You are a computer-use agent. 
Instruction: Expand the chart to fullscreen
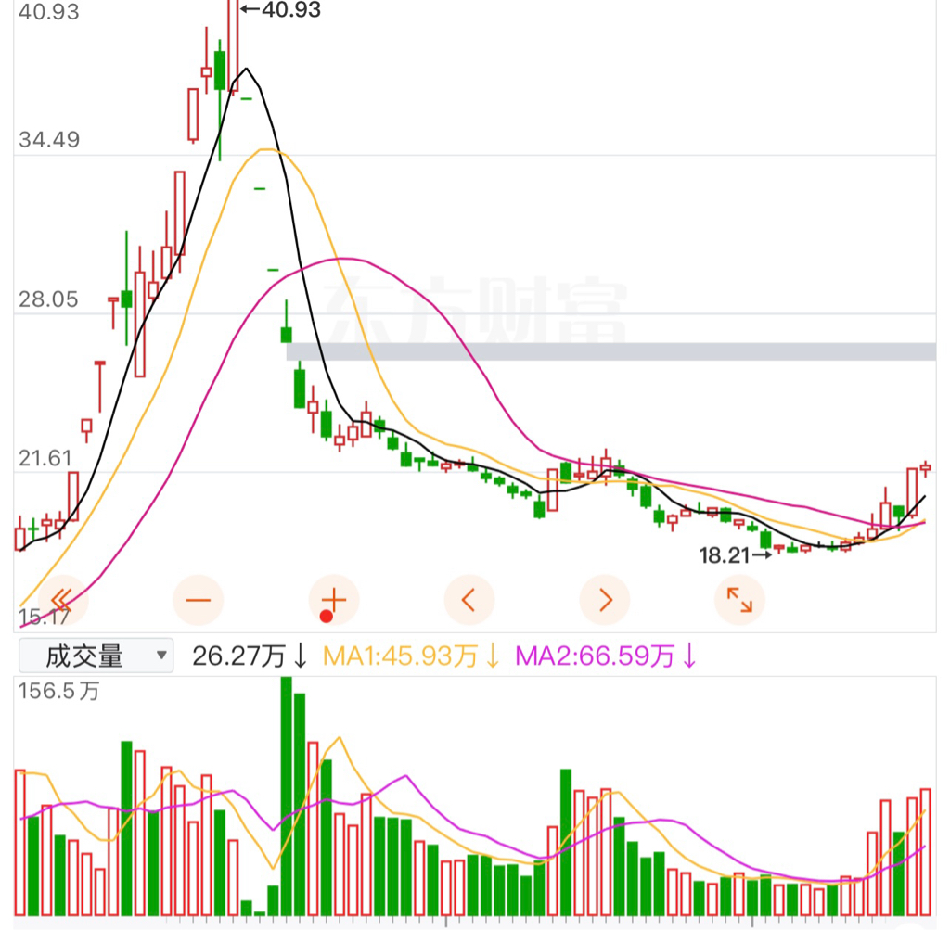[x=739, y=600]
